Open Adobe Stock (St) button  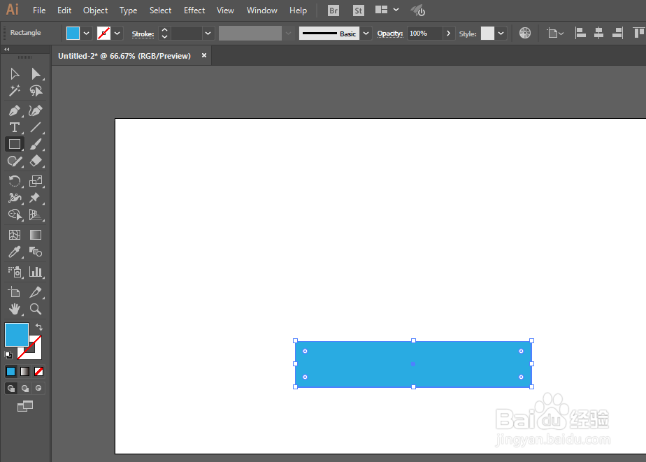pyautogui.click(x=359, y=10)
